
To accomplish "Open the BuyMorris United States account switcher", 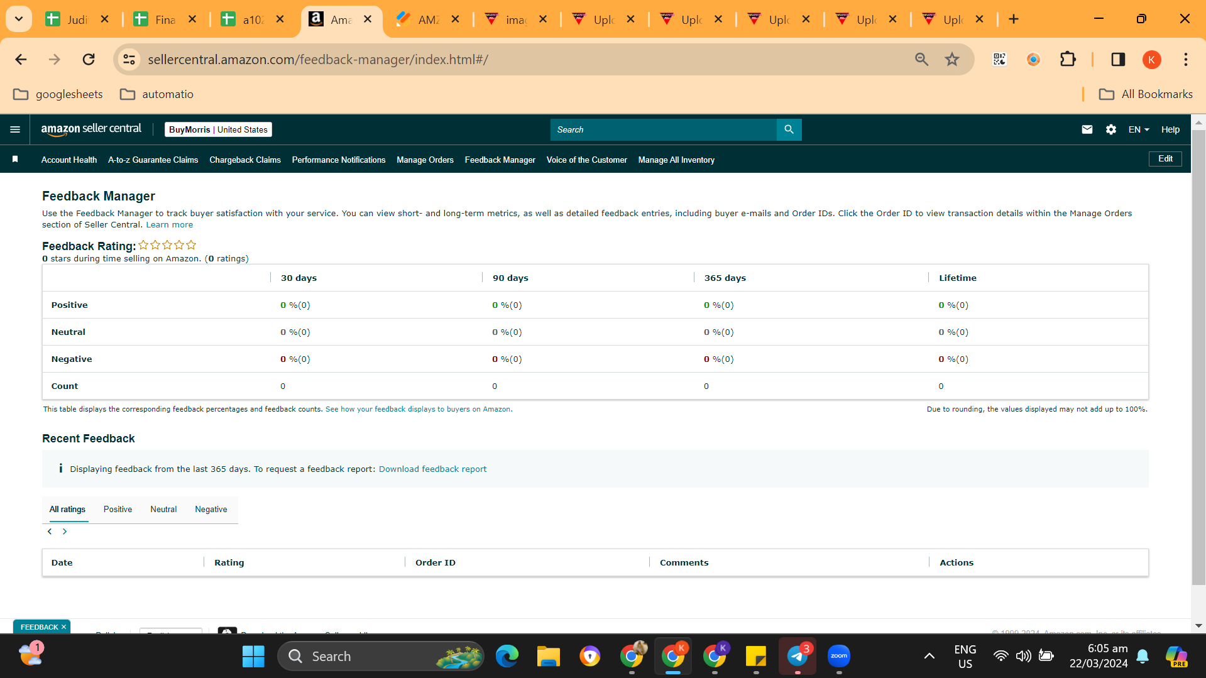I will [x=218, y=129].
